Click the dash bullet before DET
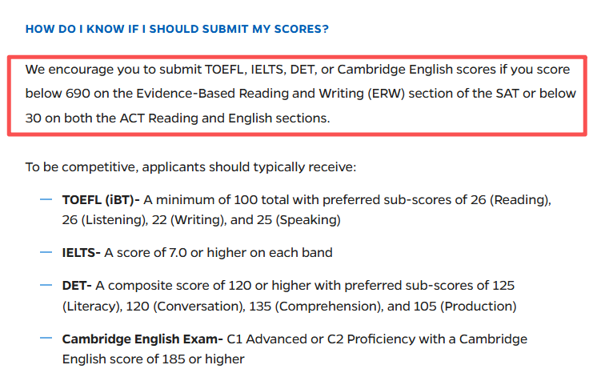The image size is (593, 381). (46, 285)
